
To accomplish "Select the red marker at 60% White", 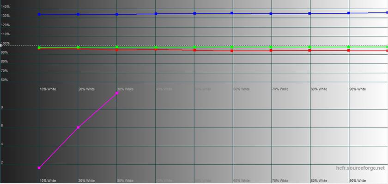I will 232,51.
